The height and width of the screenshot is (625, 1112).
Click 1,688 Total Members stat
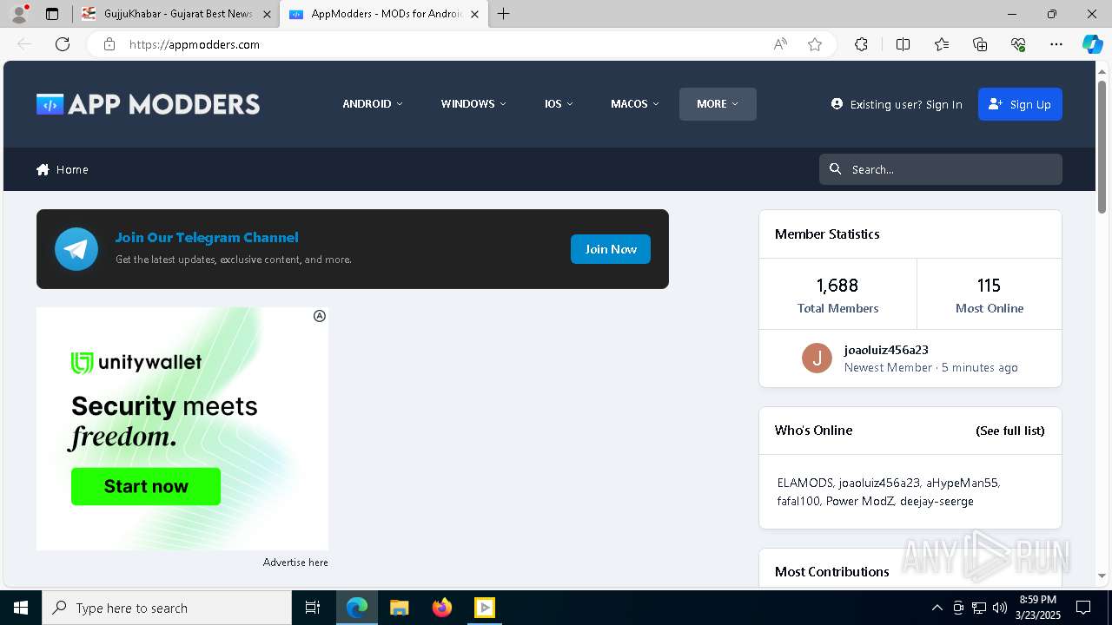tap(837, 294)
